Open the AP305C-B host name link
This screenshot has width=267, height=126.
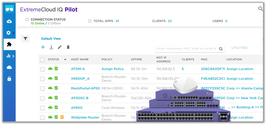[x=80, y=98]
